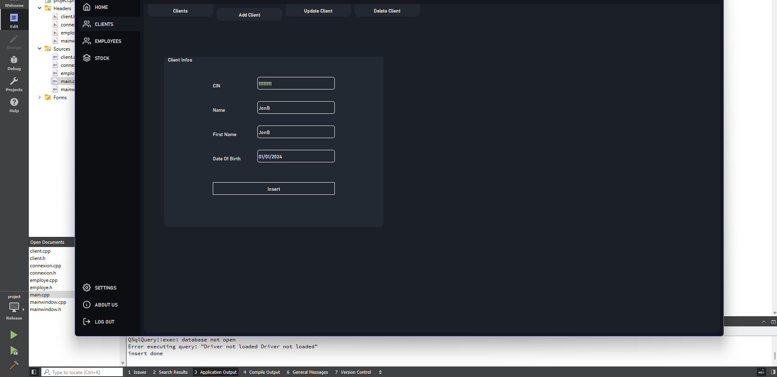The width and height of the screenshot is (777, 377).
Task: Click the build hammer icon
Action: pyautogui.click(x=13, y=365)
